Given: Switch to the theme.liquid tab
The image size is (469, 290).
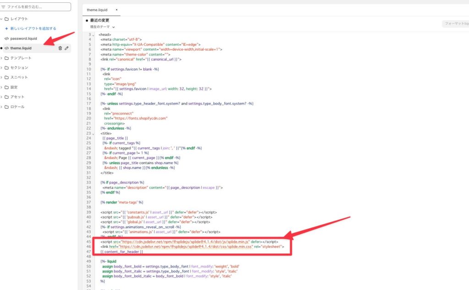Looking at the screenshot, I should pyautogui.click(x=97, y=10).
